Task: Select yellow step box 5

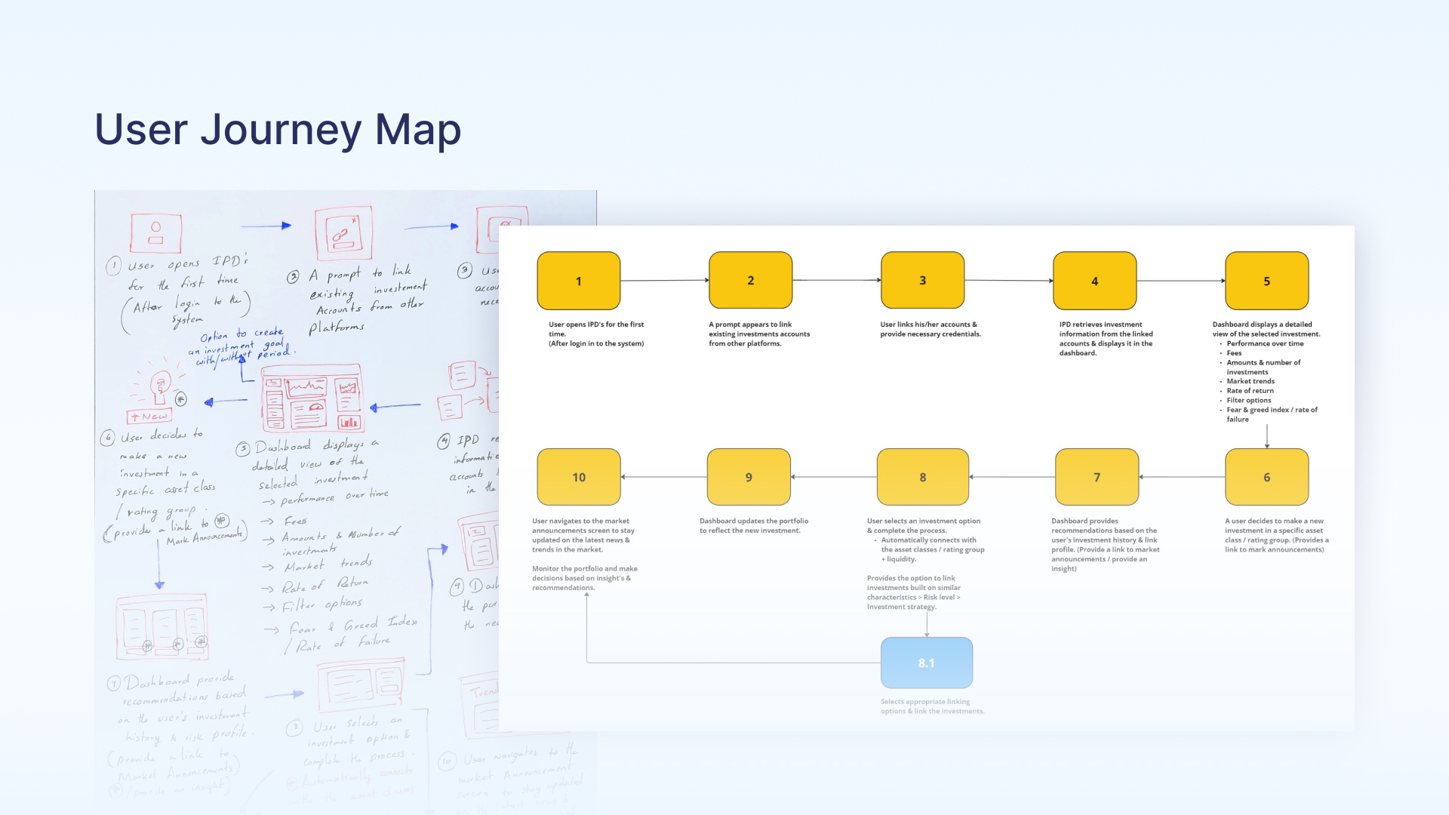Action: tap(1266, 281)
